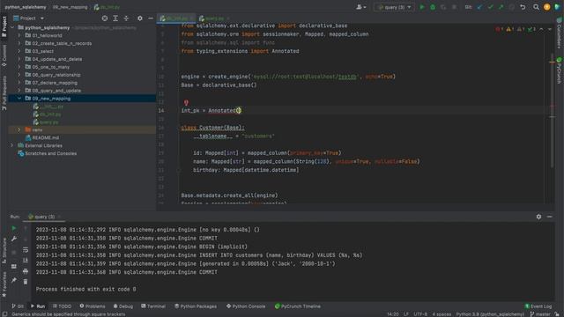Expand the 05_one_to_many folder
Viewport: 564px width, 317px height.
[x=19, y=67]
